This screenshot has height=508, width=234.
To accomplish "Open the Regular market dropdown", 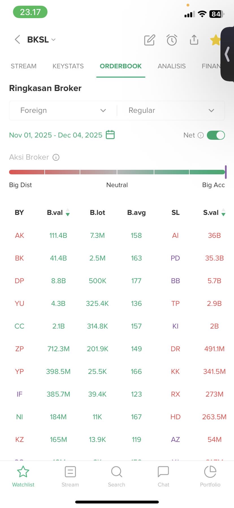I will (171, 111).
